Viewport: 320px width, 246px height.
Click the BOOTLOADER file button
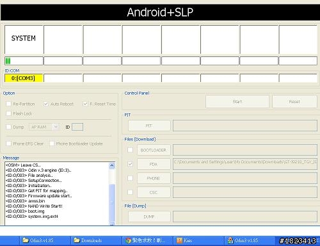click(154, 150)
